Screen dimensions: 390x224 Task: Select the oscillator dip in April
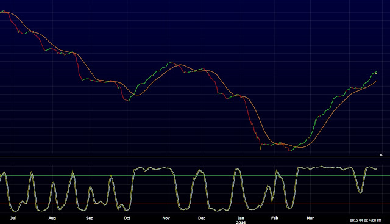[x=360, y=193]
